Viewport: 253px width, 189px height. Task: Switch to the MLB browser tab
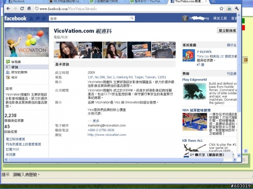(68, 2)
